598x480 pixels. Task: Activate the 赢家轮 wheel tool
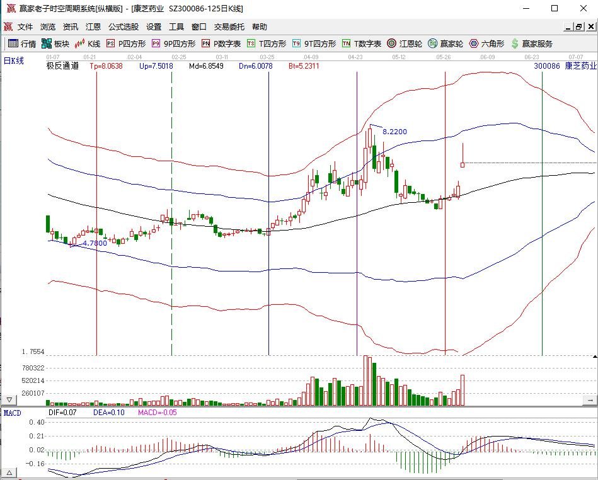(x=446, y=43)
